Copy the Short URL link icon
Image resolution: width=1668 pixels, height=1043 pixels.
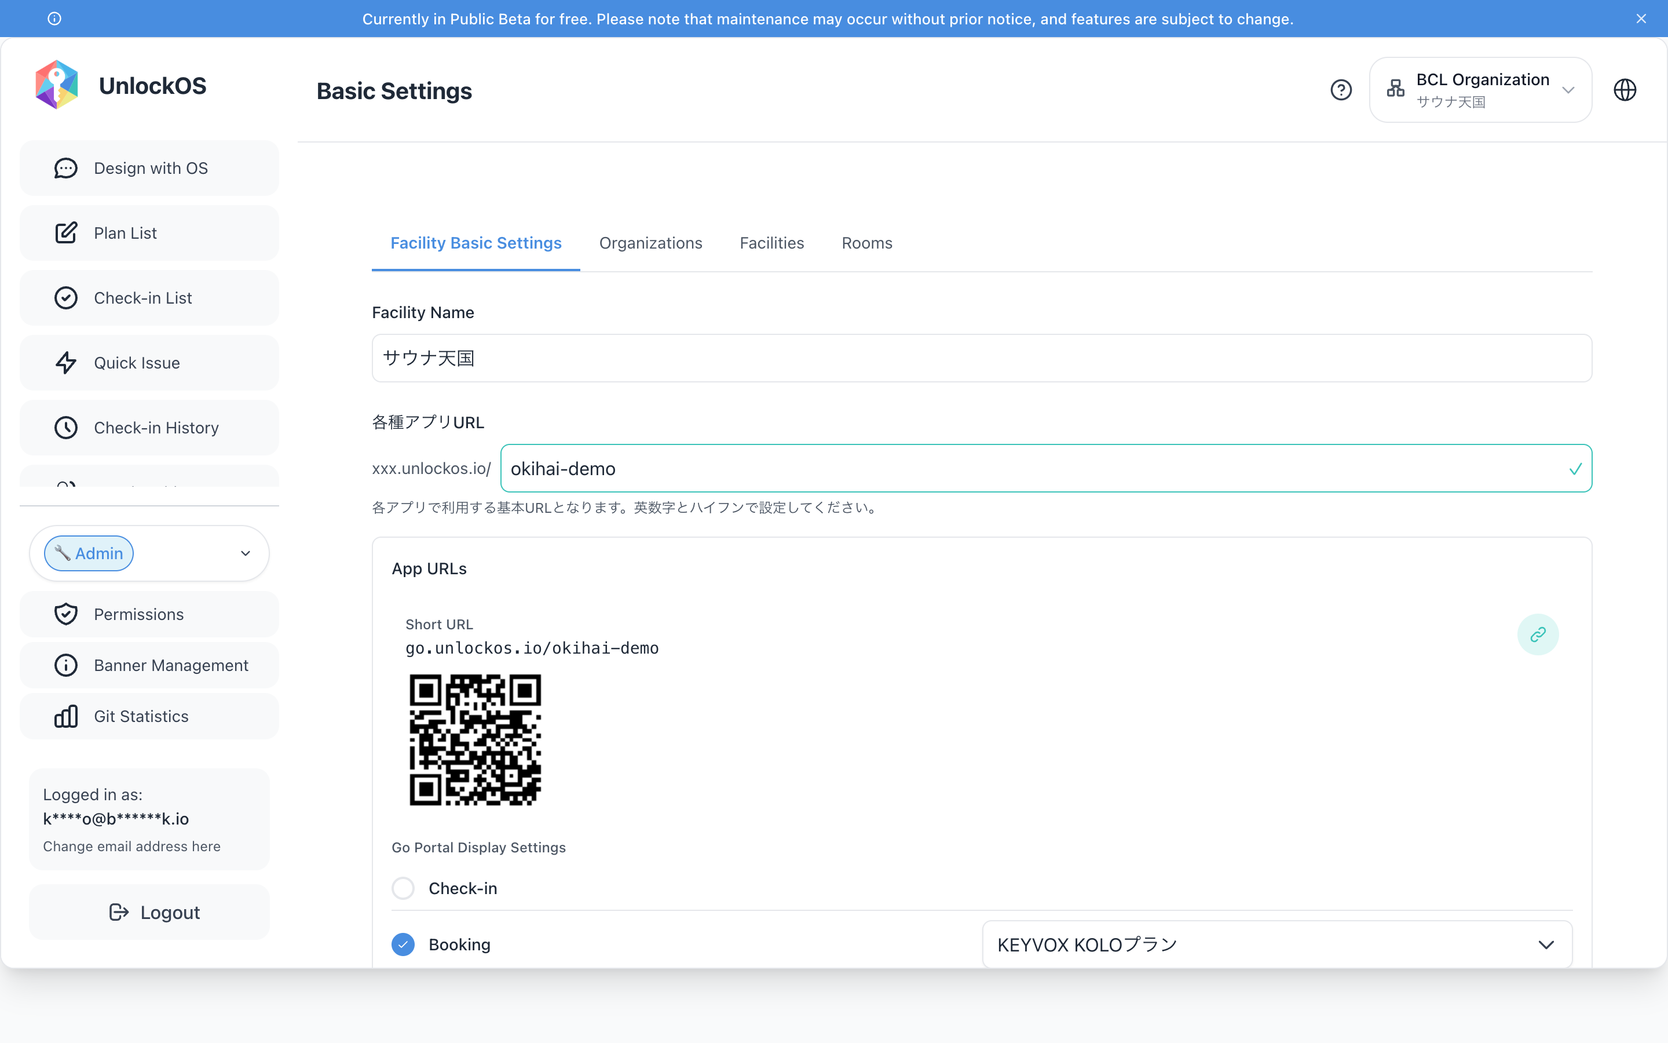[x=1538, y=634]
